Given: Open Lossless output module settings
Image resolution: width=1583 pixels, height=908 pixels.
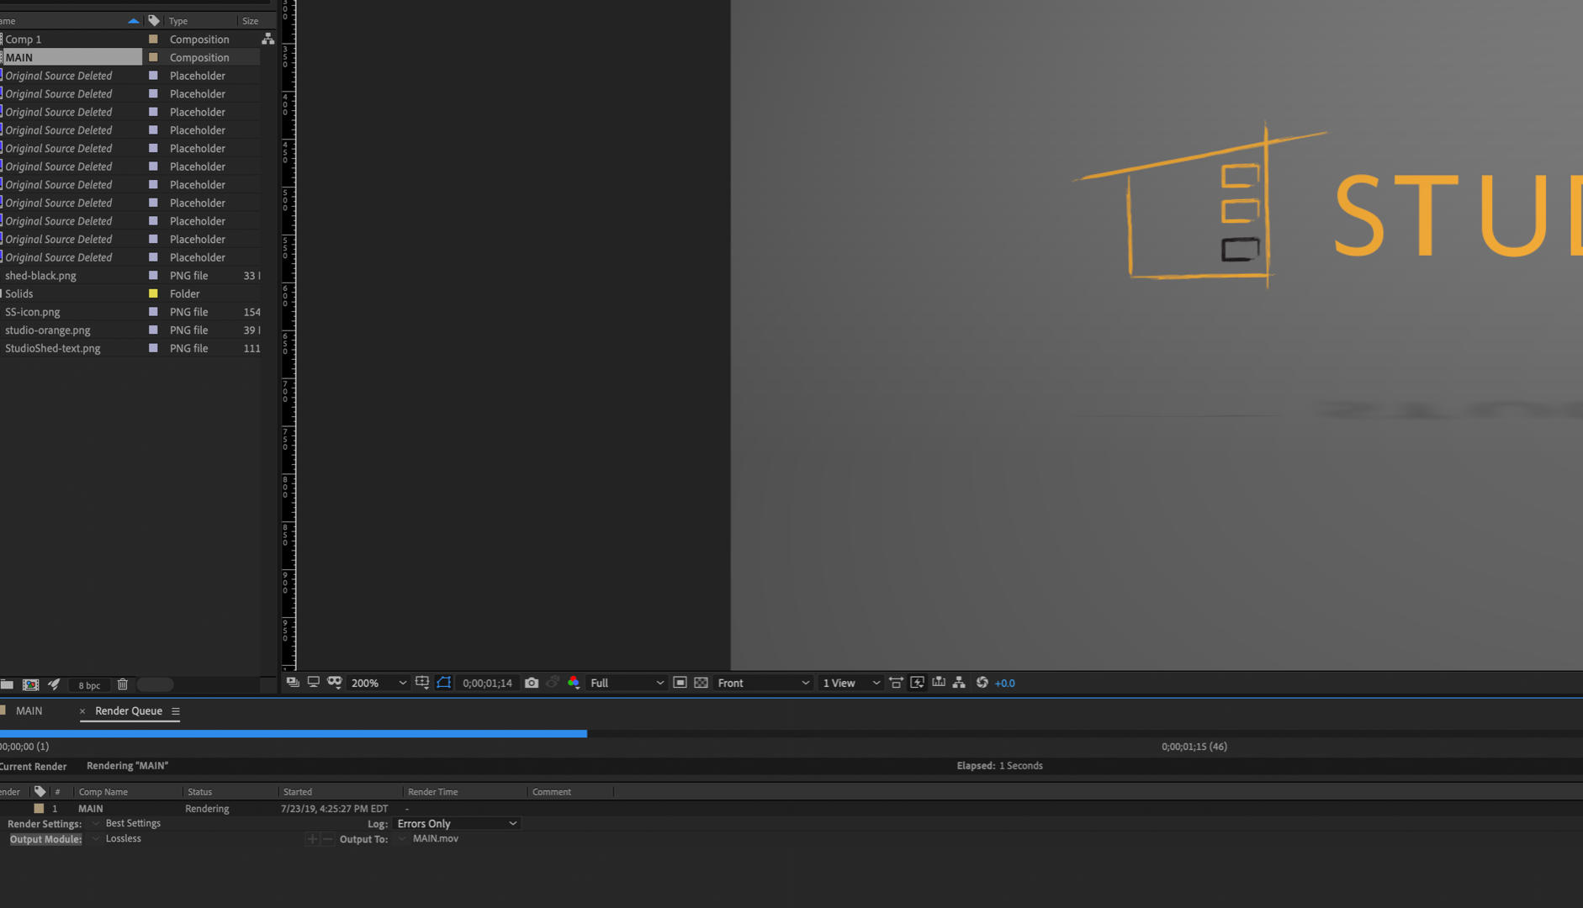Looking at the screenshot, I should click(124, 839).
